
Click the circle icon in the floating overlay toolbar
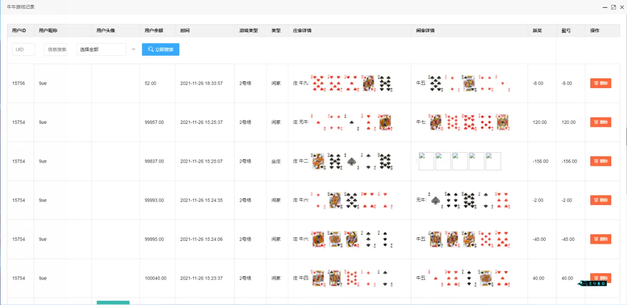603,283
